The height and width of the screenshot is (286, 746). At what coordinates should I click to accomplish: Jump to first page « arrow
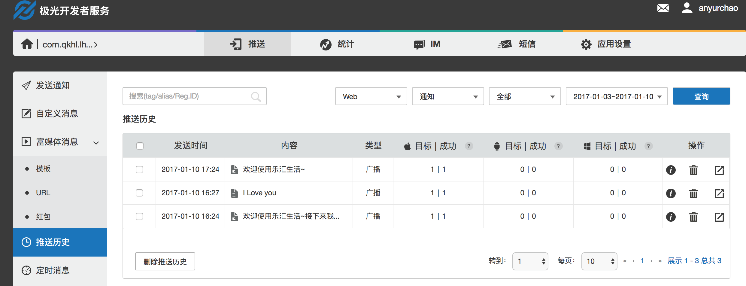(x=625, y=261)
